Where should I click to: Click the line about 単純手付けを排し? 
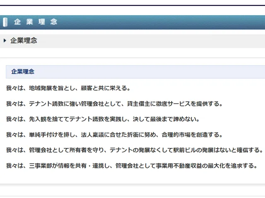pos(114,135)
